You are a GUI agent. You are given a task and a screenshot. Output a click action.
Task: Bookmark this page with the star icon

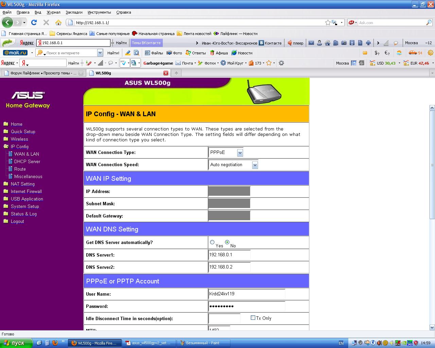coord(328,22)
